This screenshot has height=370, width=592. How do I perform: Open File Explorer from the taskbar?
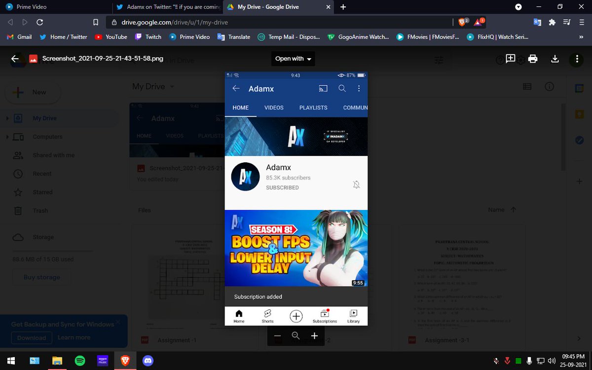click(x=57, y=361)
